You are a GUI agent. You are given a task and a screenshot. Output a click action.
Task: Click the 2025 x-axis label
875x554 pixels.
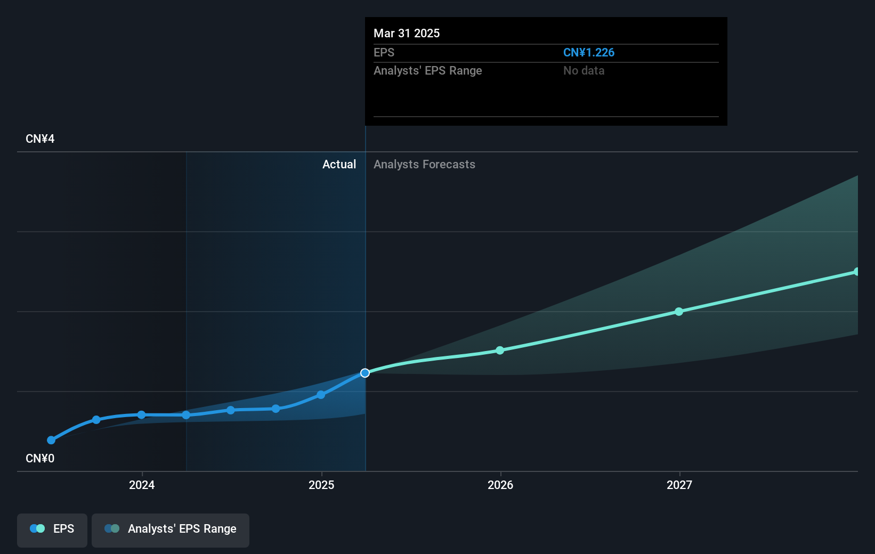[321, 485]
